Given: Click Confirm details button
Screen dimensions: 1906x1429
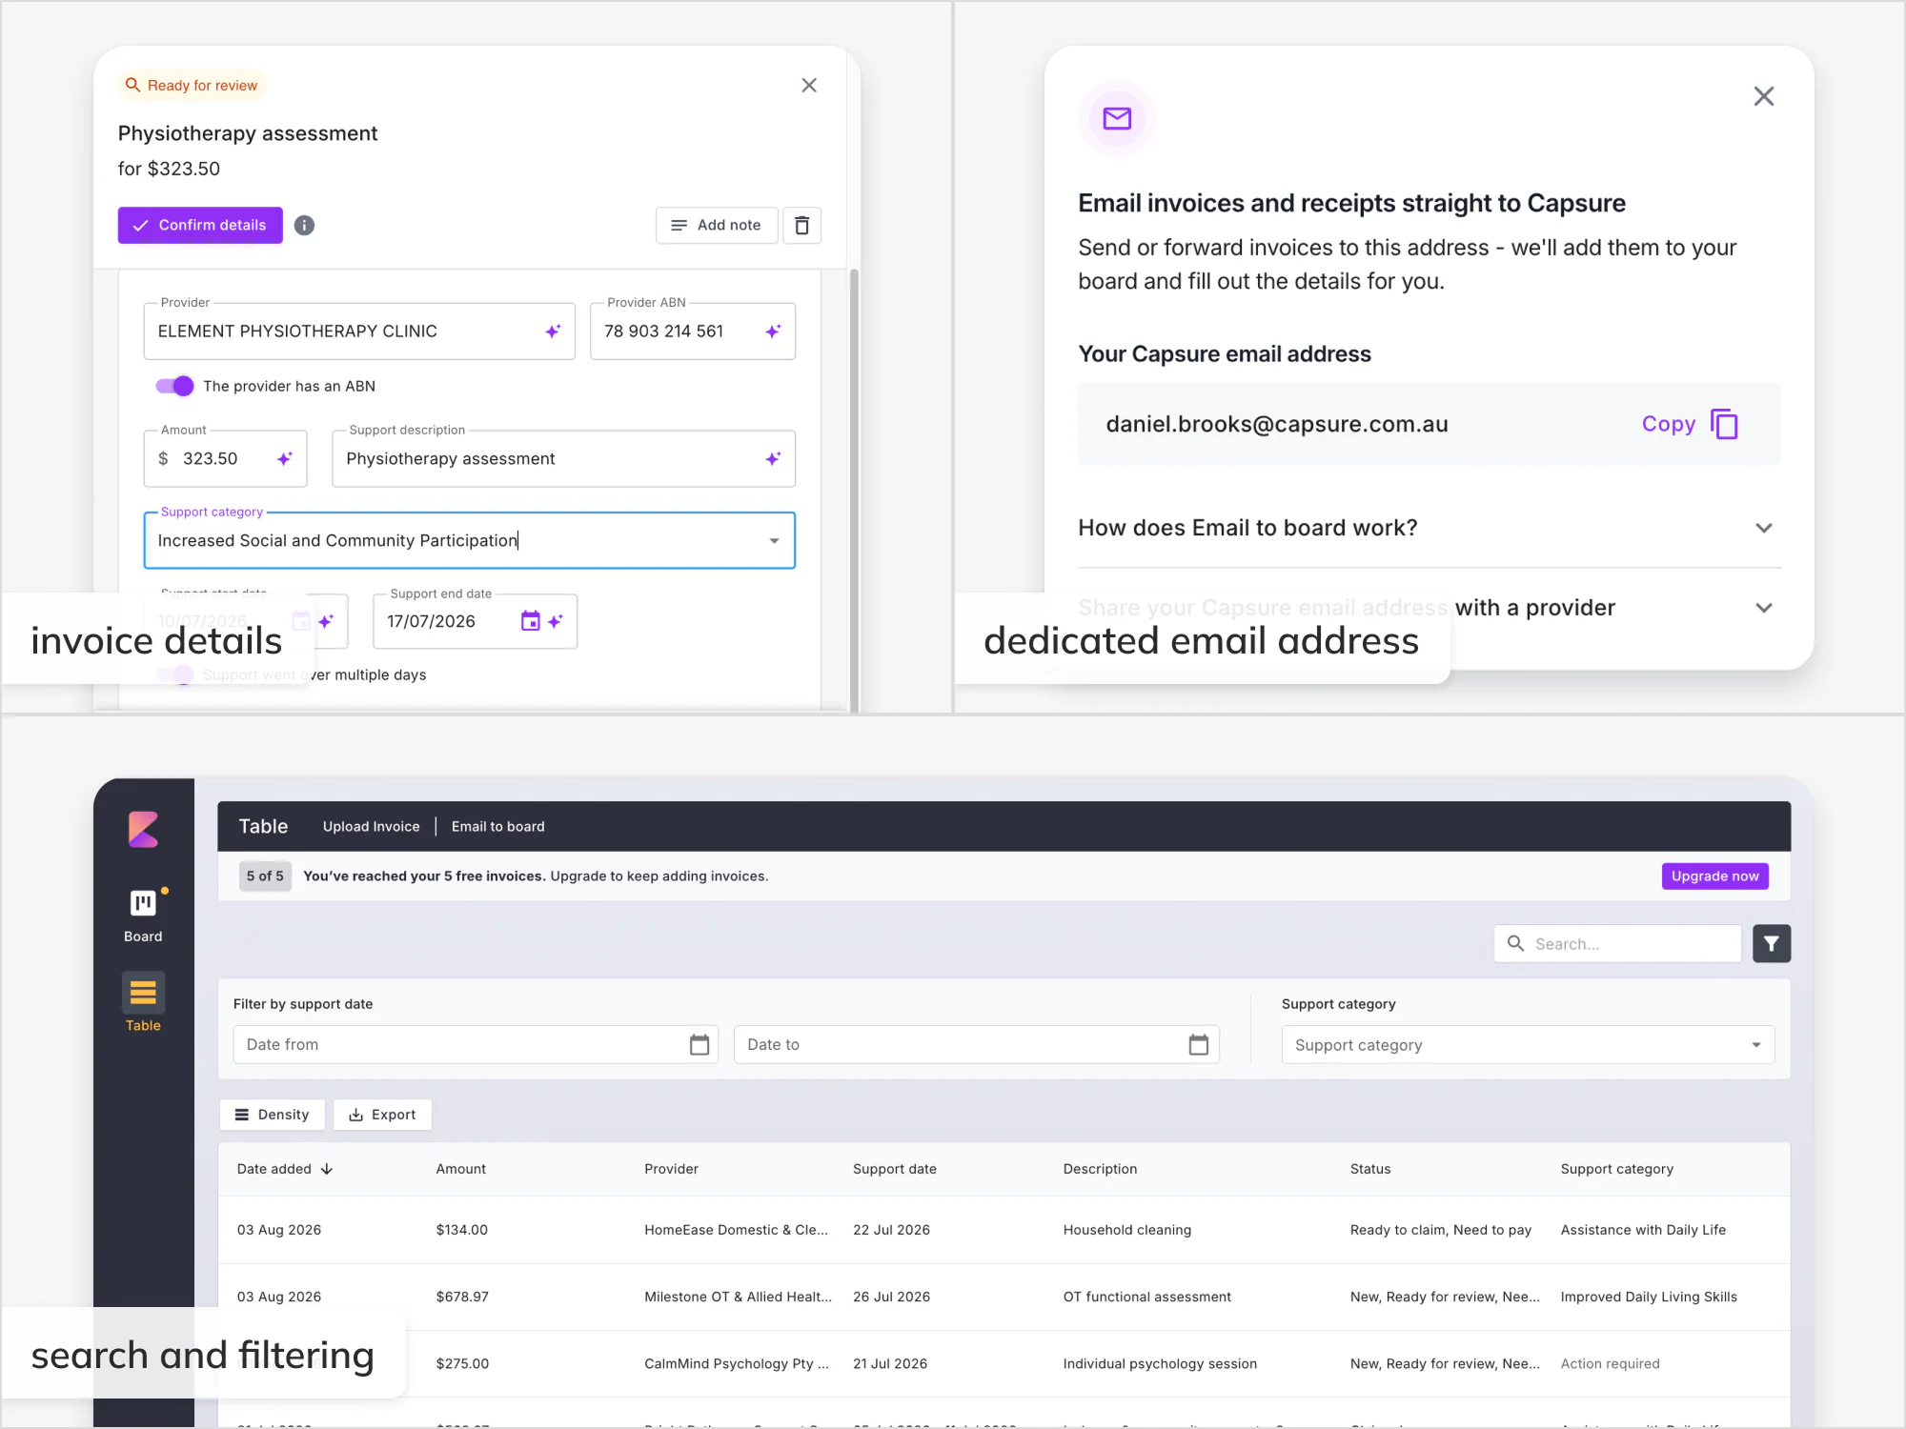Looking at the screenshot, I should pyautogui.click(x=200, y=226).
